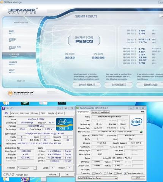163x182 pixels.
Task: Click the SAVE RESULTS button
Action: (119, 85)
